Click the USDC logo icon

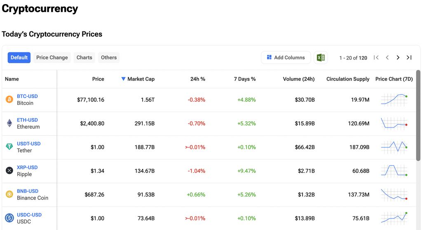click(9, 218)
